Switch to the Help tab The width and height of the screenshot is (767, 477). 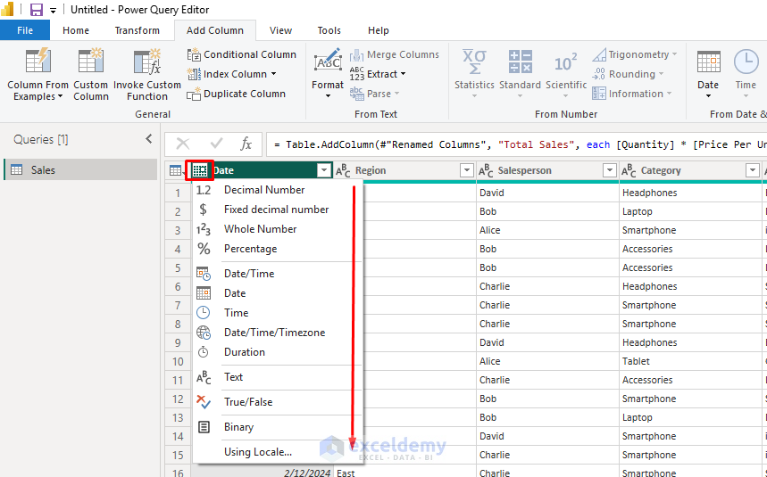378,30
